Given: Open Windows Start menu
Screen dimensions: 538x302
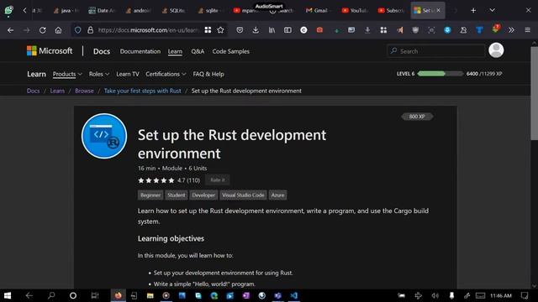Looking at the screenshot, I should 8,295.
